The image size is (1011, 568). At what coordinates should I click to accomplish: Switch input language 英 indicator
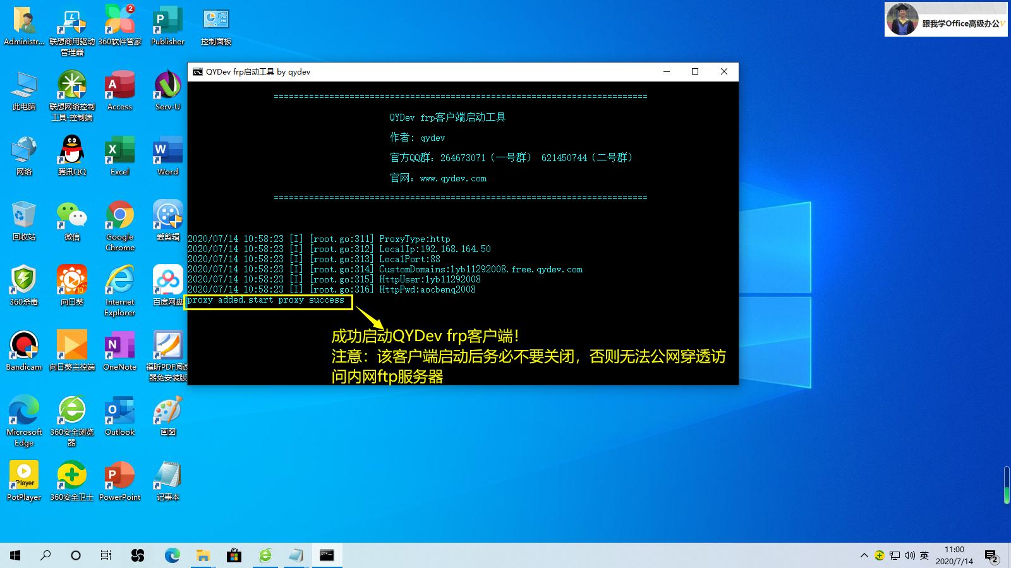(x=924, y=555)
